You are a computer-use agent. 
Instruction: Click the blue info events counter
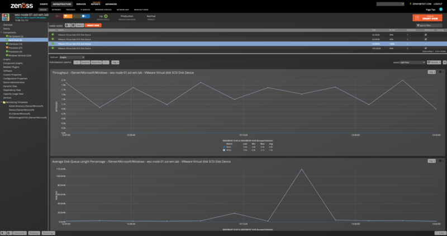pyautogui.click(x=85, y=16)
